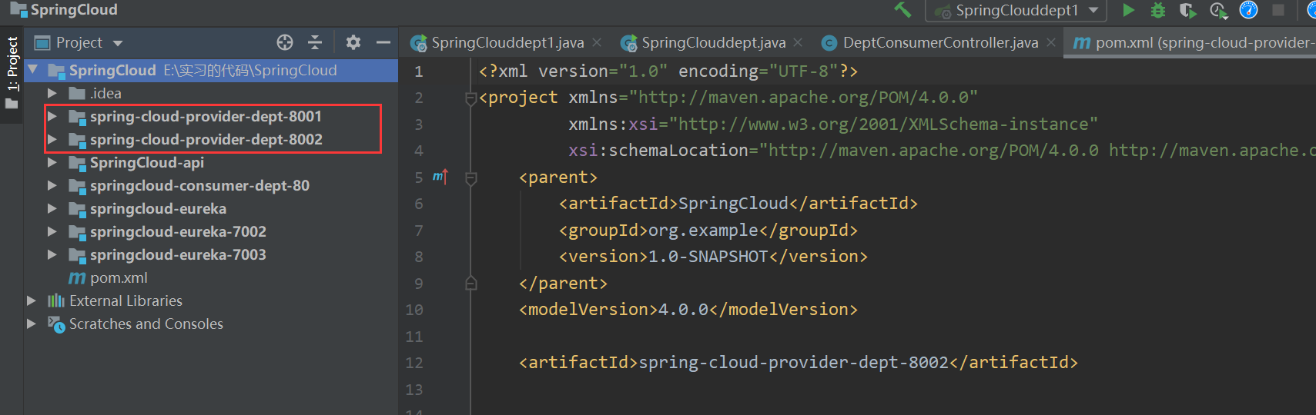
Task: Expand the SpringCloud-api module
Action: pyautogui.click(x=52, y=162)
